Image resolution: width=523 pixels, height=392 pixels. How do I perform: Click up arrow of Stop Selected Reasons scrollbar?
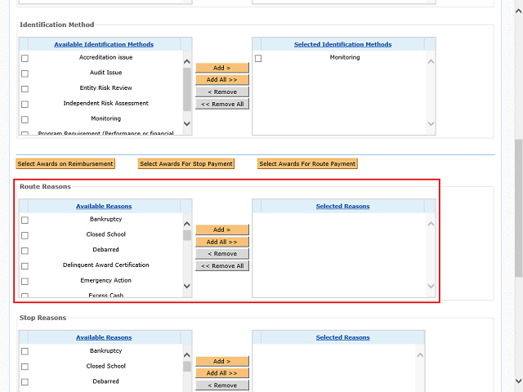420,355
